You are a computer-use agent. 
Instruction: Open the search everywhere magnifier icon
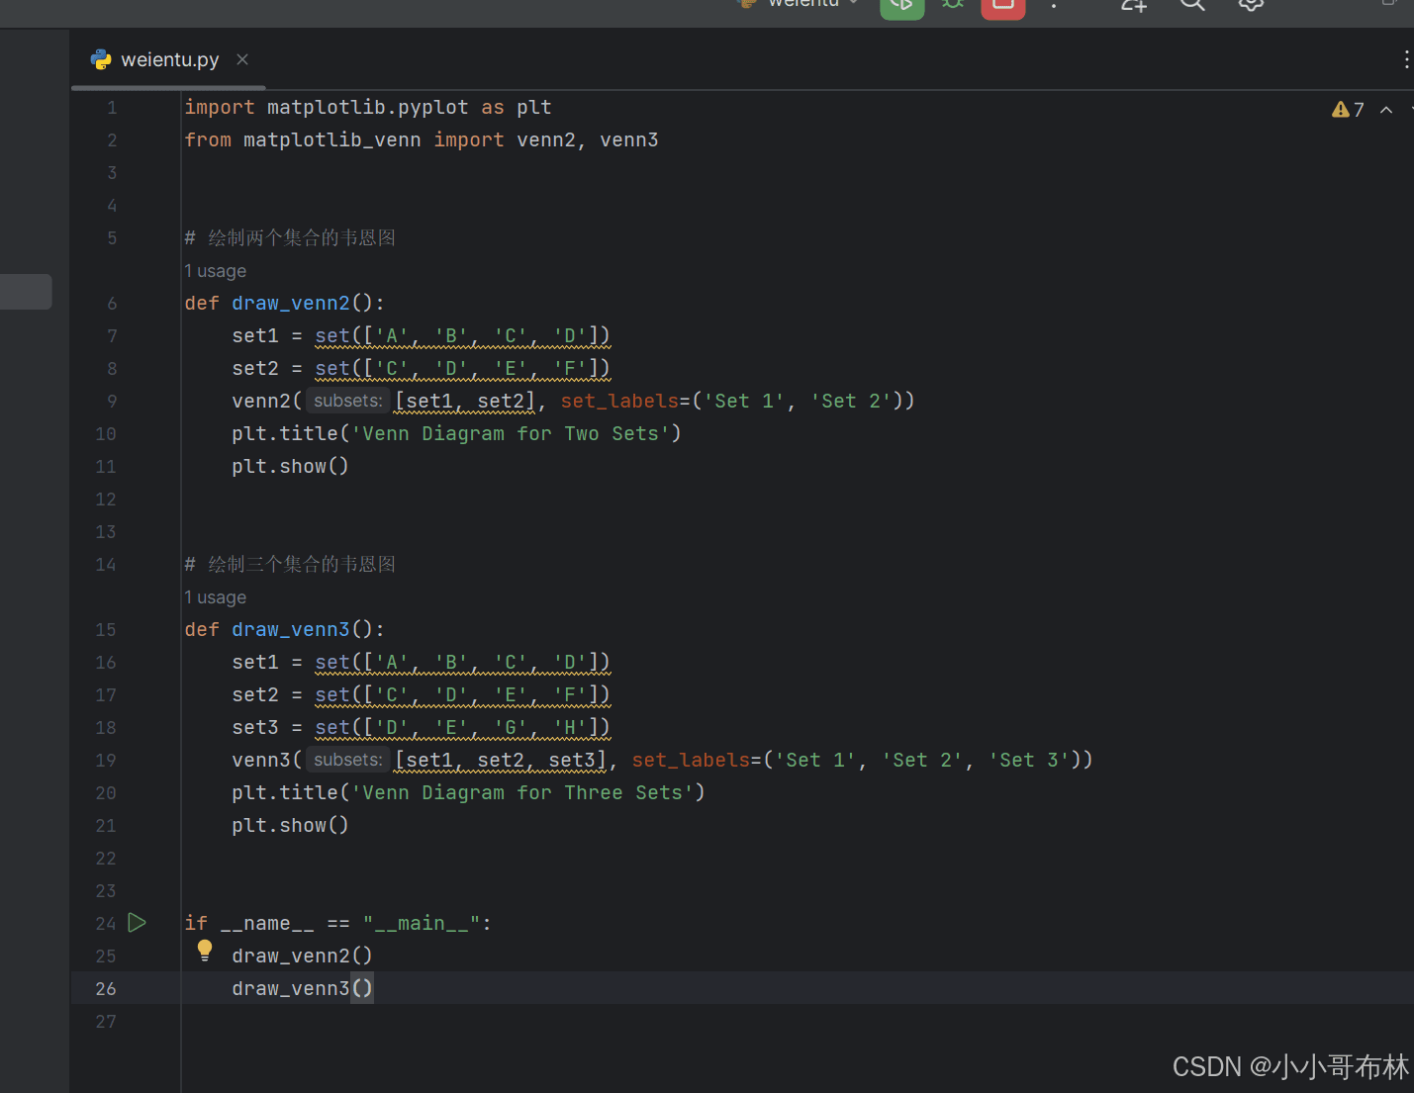(x=1192, y=4)
